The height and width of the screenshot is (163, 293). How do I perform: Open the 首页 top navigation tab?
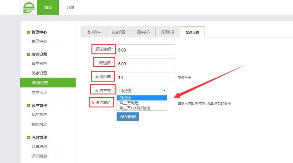48,7
